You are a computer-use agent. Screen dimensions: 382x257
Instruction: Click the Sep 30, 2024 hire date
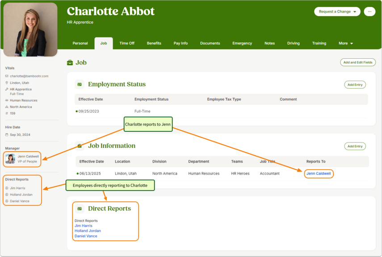(x=20, y=135)
